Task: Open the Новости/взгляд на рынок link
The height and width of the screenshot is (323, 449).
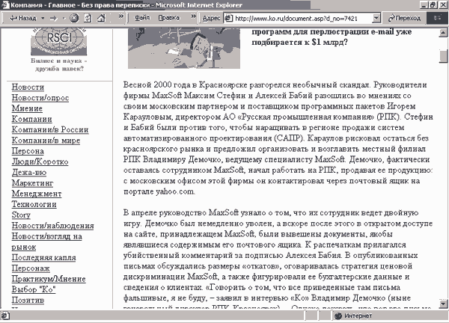Action: pos(46,242)
